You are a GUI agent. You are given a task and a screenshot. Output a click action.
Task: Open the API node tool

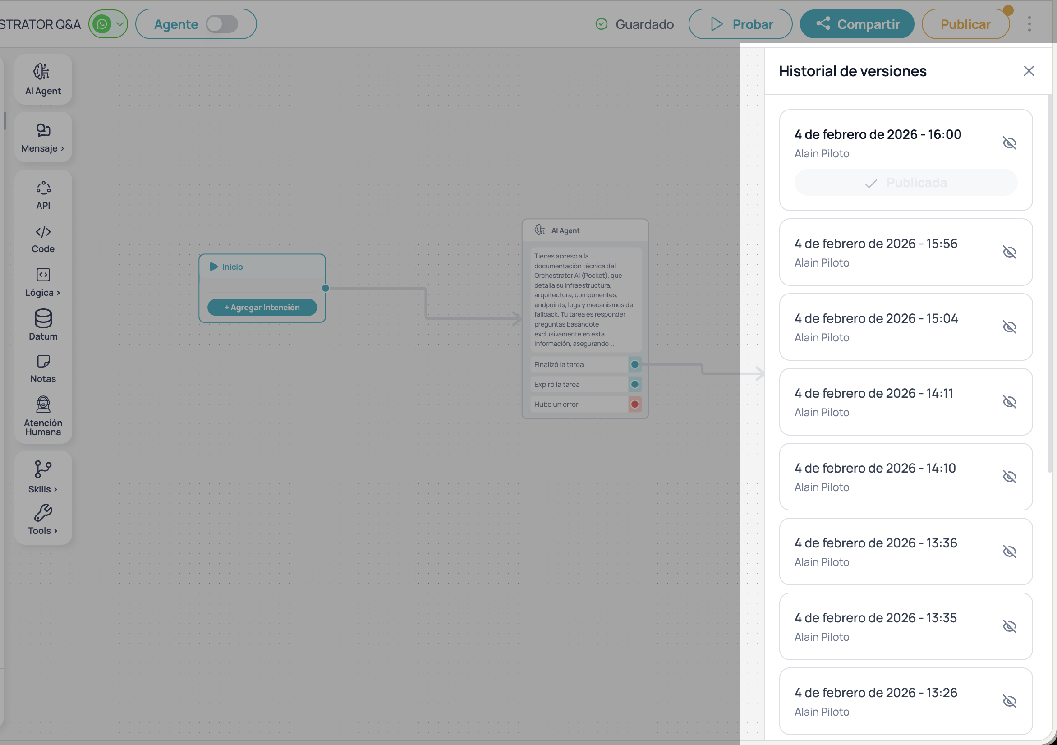(x=43, y=194)
